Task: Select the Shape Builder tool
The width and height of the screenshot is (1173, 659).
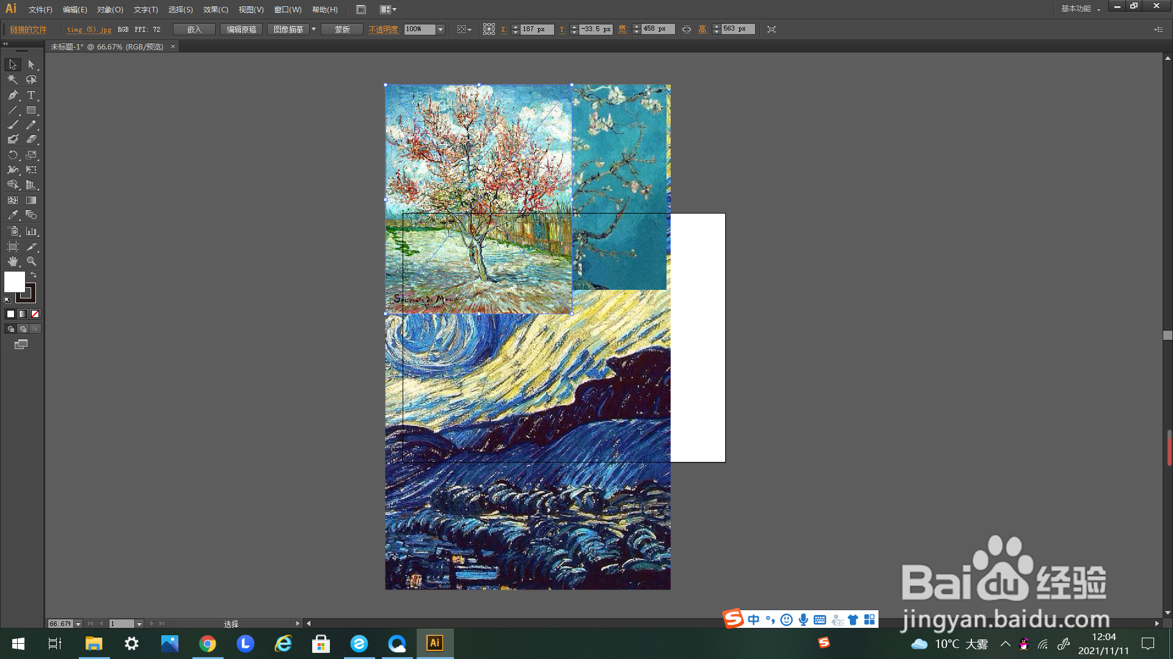Action: point(13,185)
